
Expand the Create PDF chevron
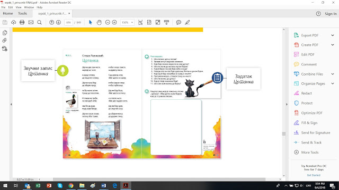333,45
